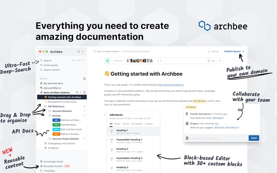277x173 pixels.
Task: Open three-dot menu for docs.archbee.io/demo
Action: coord(81,92)
